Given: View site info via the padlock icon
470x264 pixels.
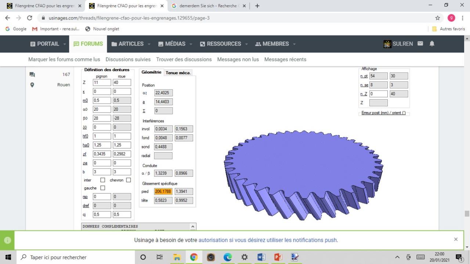Looking at the screenshot, I should point(43,18).
